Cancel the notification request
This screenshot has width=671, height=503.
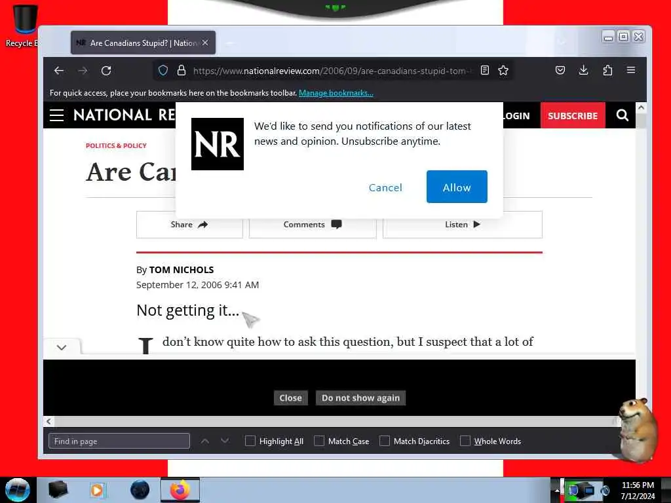coord(385,187)
